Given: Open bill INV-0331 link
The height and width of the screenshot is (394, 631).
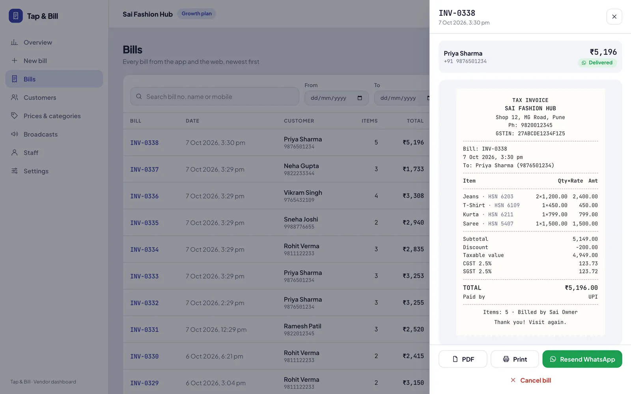Looking at the screenshot, I should point(144,329).
